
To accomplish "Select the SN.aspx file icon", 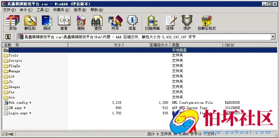I will tap(6, 108).
